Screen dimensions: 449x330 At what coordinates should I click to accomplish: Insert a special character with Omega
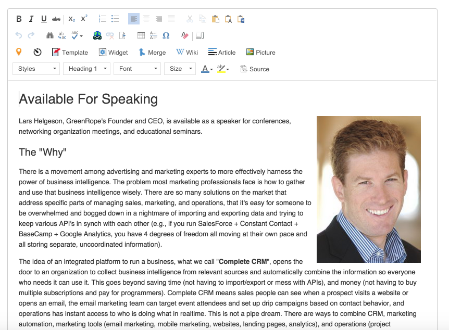(x=166, y=35)
